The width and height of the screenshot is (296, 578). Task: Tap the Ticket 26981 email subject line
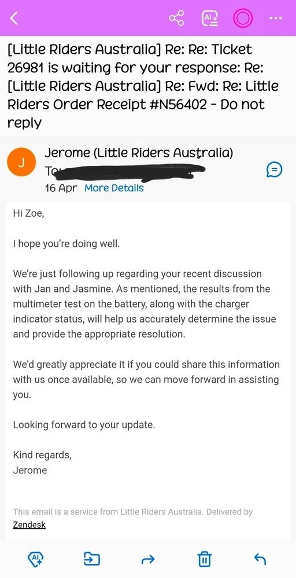pyautogui.click(x=144, y=86)
